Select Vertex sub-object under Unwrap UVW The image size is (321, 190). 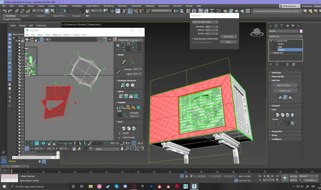point(281,44)
